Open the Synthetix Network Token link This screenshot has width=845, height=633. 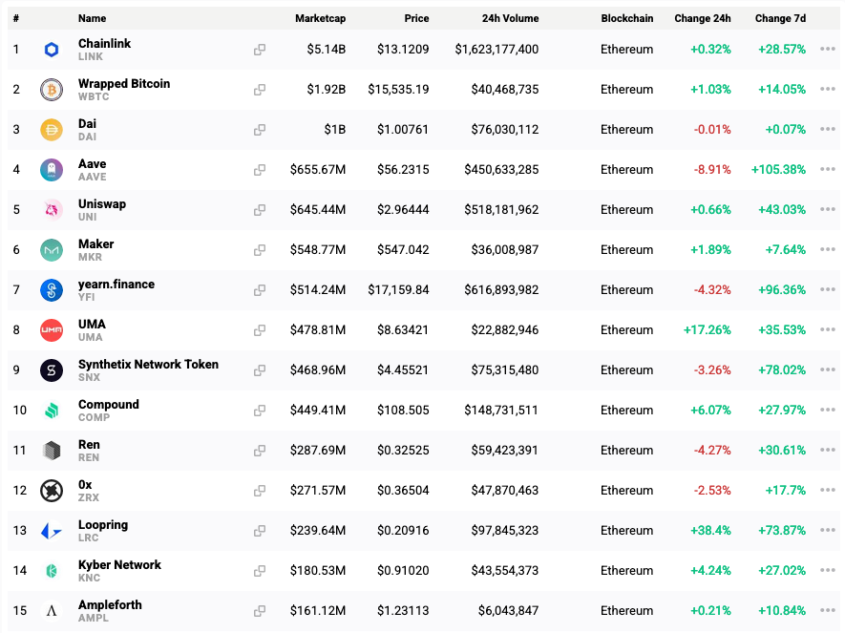[x=148, y=364]
